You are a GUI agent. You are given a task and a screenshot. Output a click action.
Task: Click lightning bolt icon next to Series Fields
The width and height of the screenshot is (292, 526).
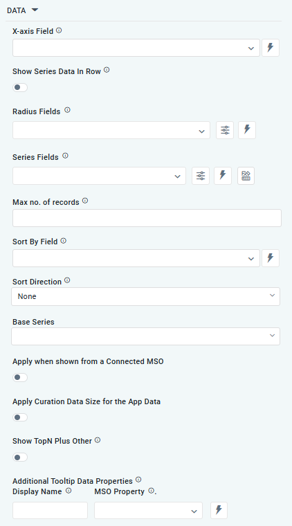click(x=223, y=176)
